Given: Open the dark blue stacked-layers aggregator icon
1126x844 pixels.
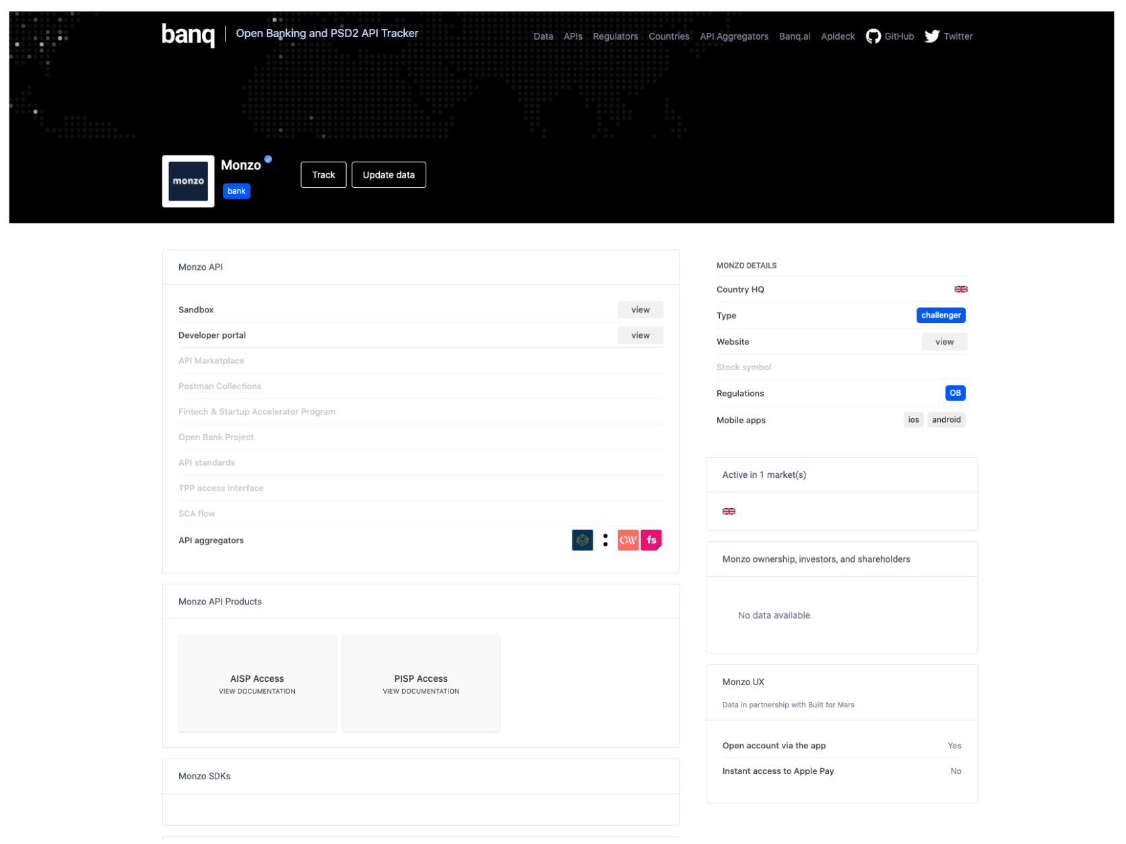Looking at the screenshot, I should tap(582, 540).
